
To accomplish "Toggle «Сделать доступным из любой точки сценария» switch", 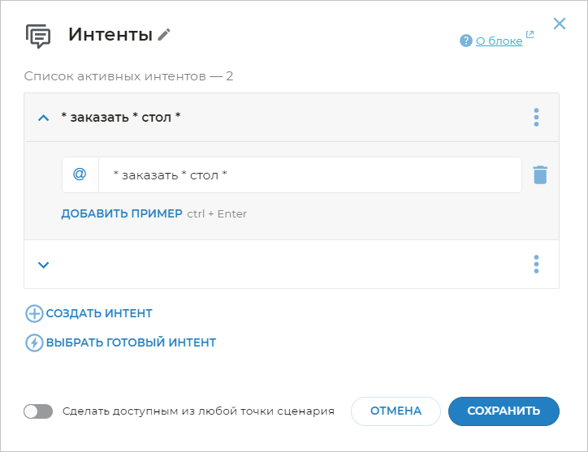I will [38, 411].
